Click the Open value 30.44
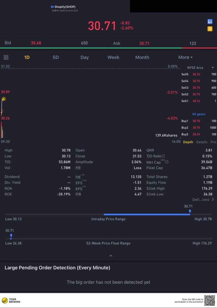Screen dimensions: 217x308 137,150
